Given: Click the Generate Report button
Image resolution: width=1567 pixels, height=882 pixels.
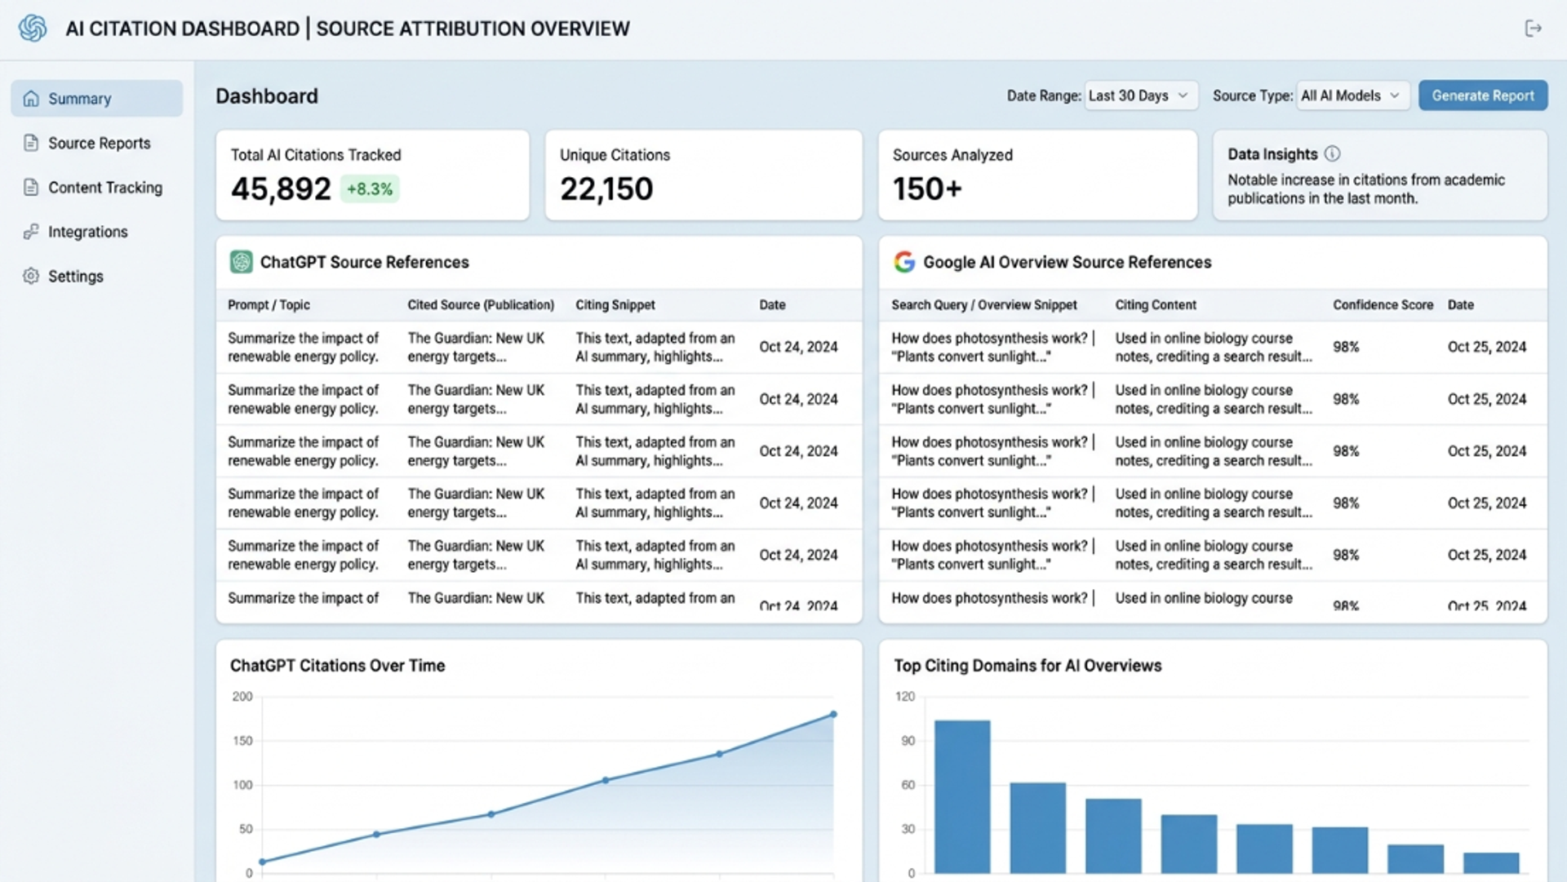Looking at the screenshot, I should click(1483, 95).
